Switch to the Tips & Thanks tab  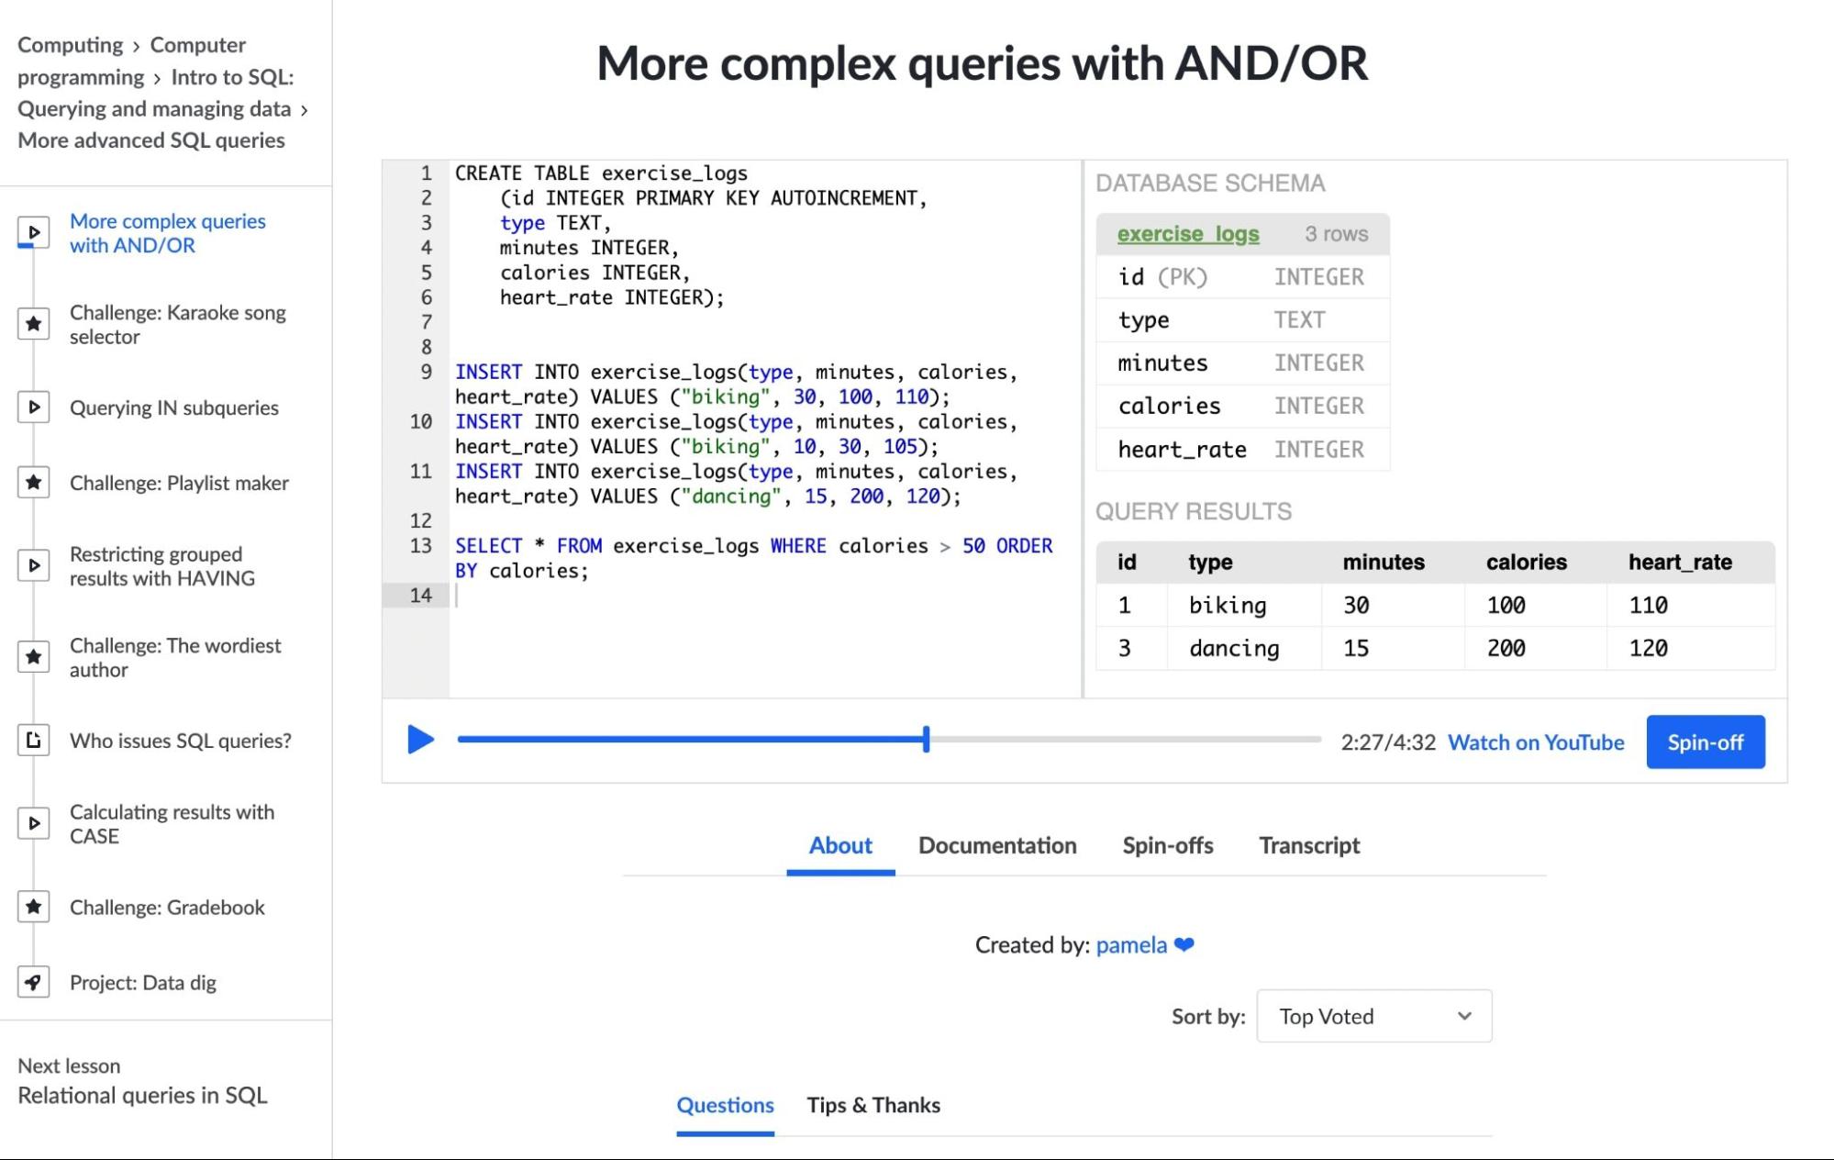click(873, 1105)
